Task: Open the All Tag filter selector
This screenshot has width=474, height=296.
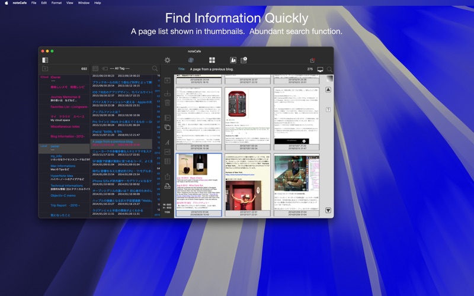Action: pyautogui.click(x=120, y=69)
